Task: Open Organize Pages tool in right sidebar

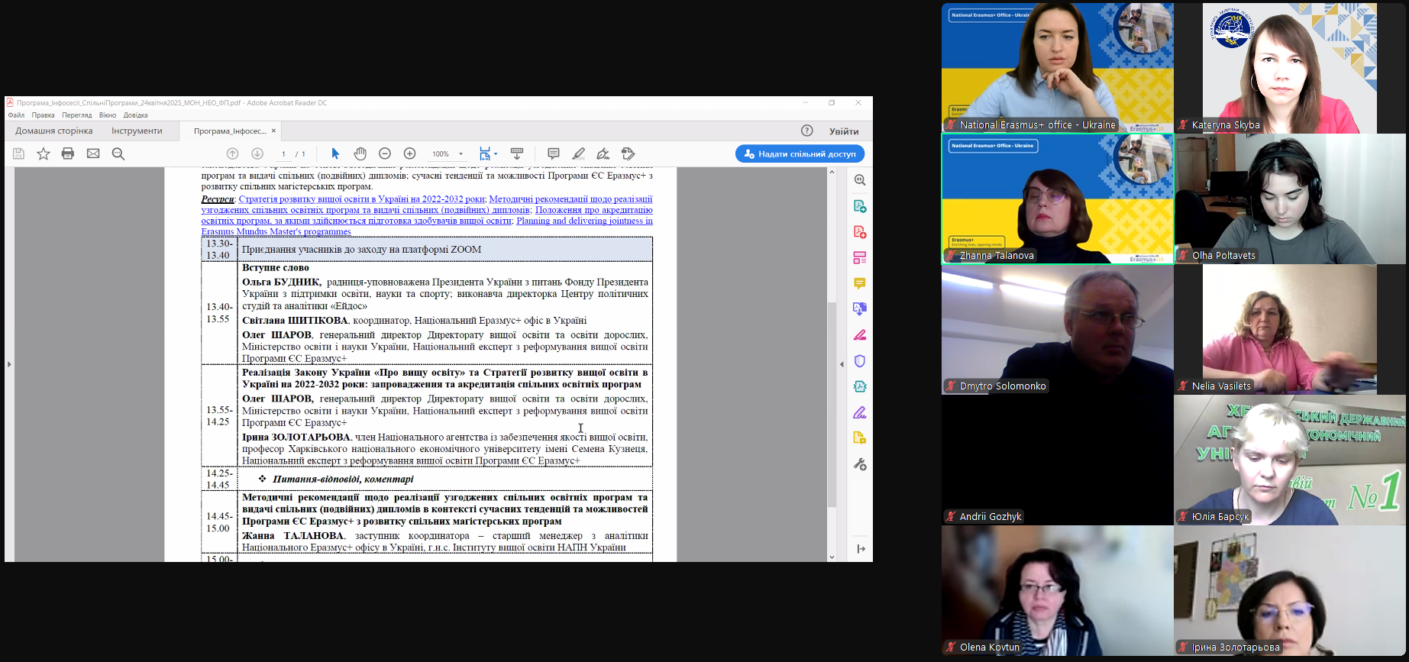Action: coord(860,257)
